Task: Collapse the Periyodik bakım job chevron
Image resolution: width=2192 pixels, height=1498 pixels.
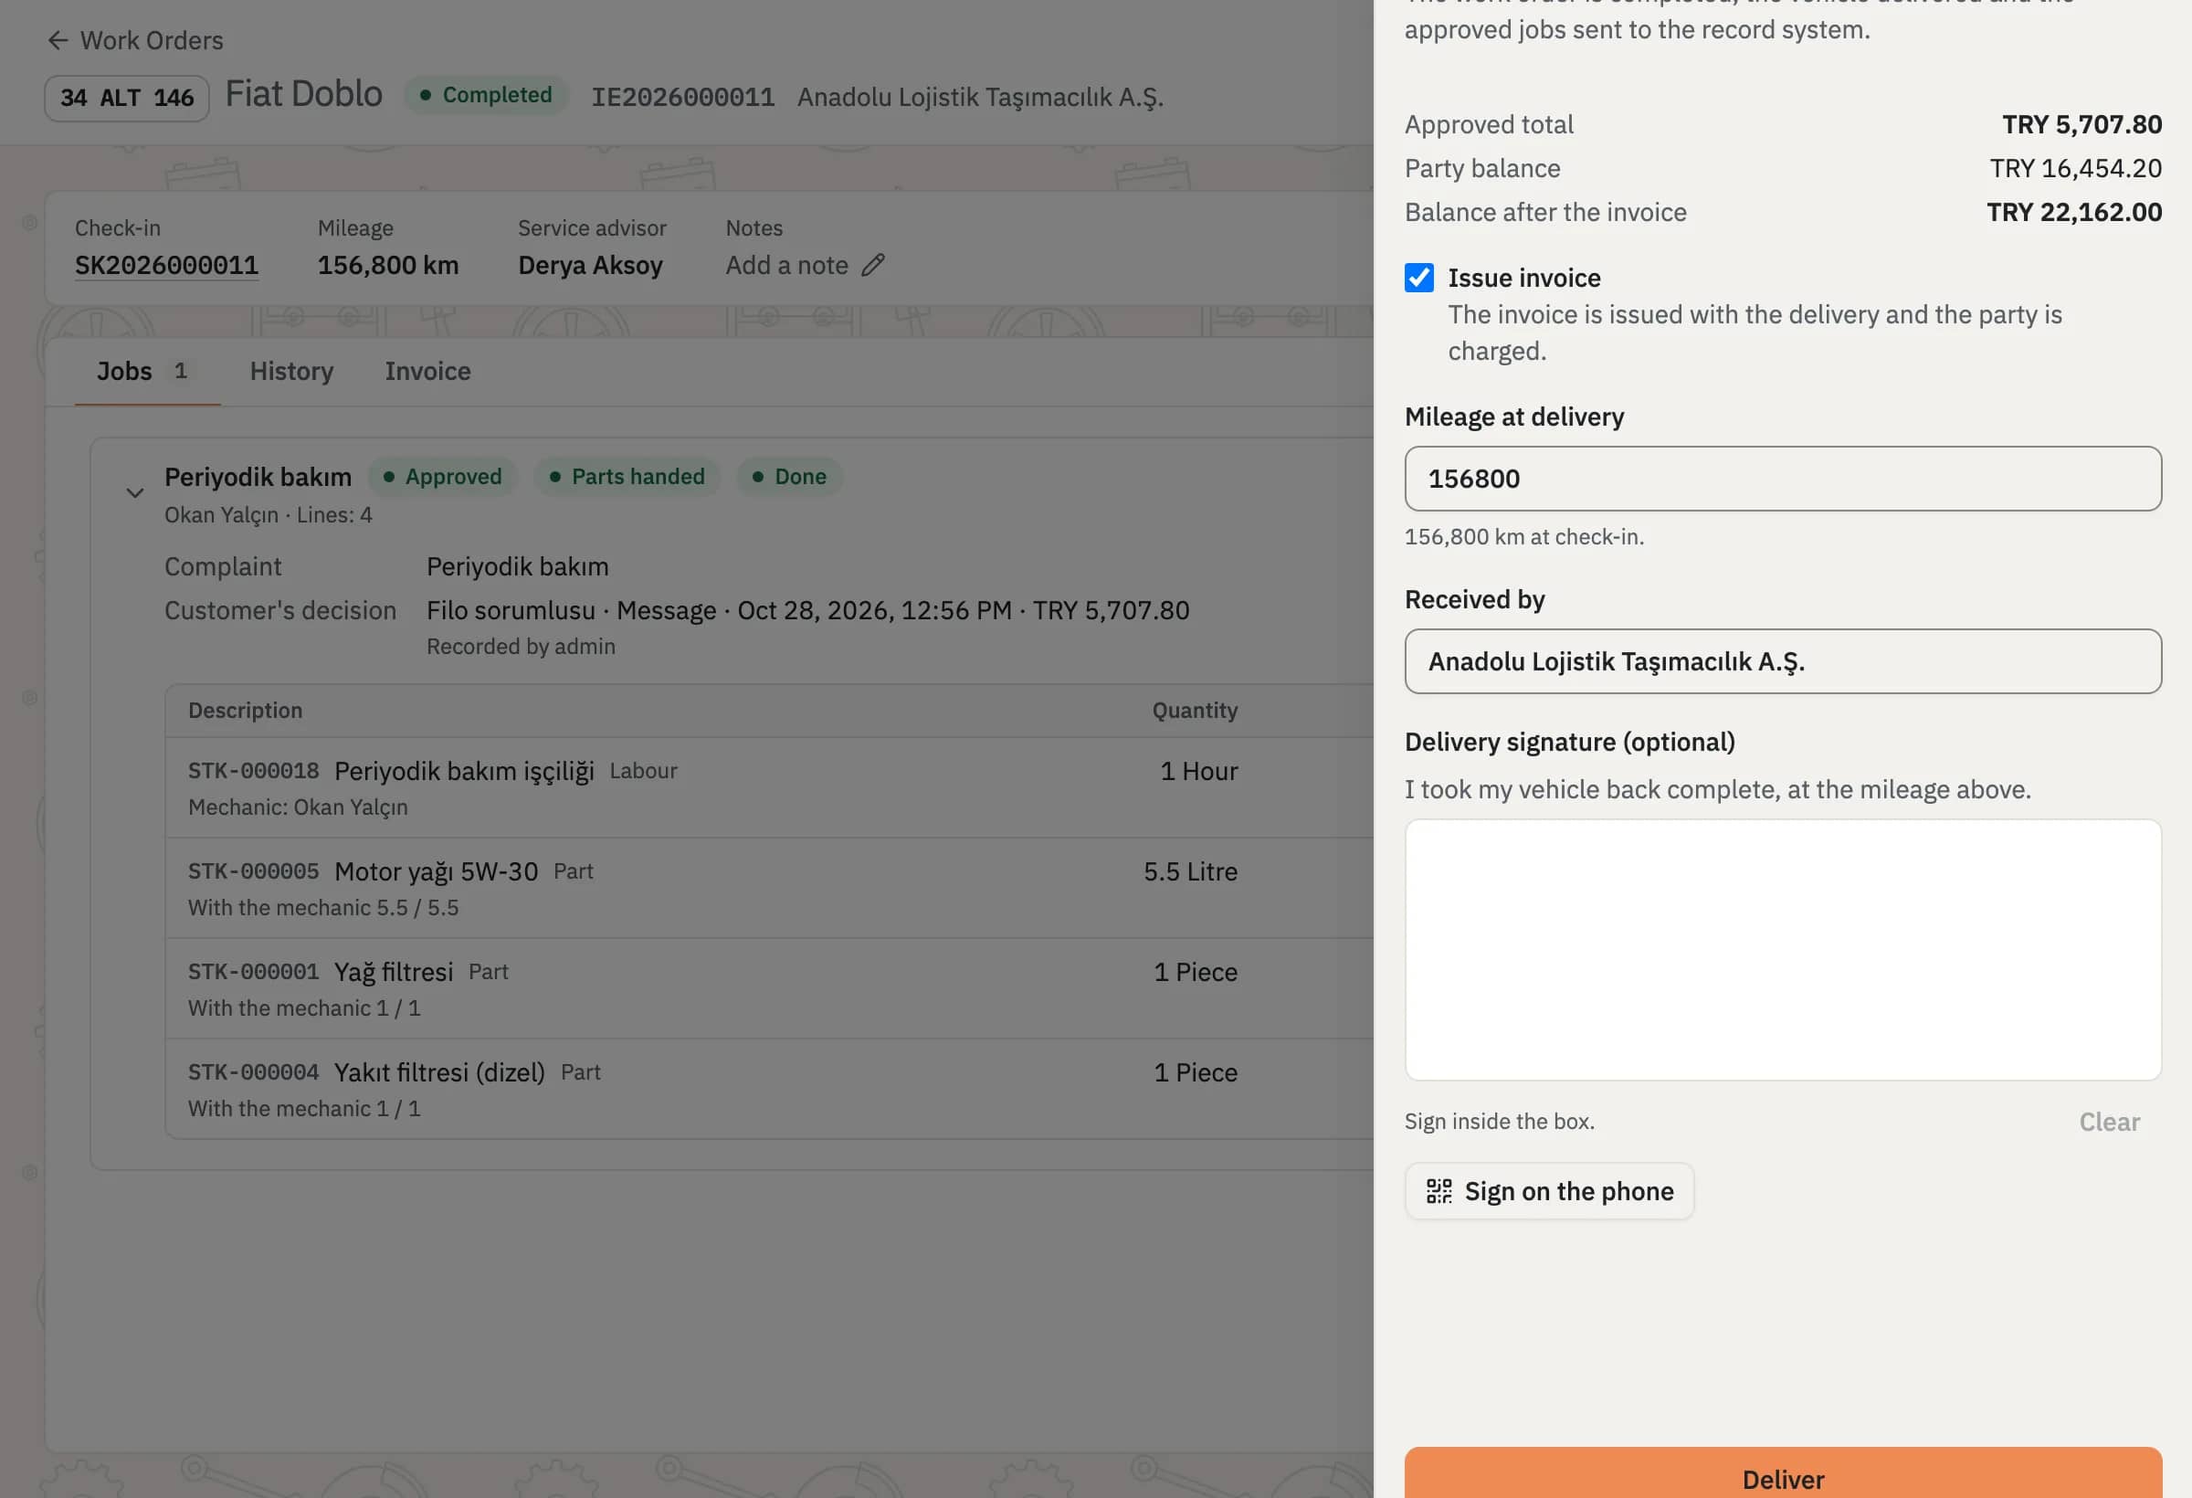Action: click(x=135, y=492)
